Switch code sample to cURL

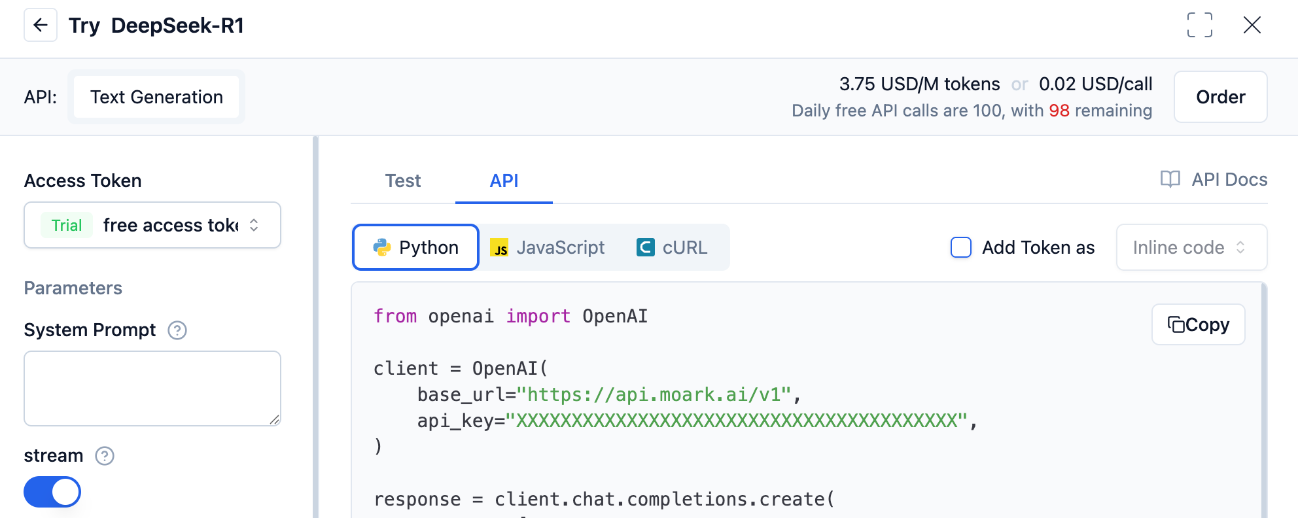tap(673, 247)
